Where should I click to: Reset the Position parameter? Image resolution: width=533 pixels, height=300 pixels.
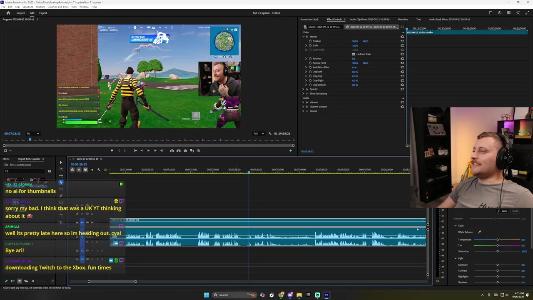pos(402,41)
